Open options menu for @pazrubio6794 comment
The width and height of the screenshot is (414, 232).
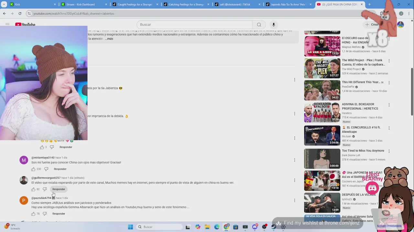(x=294, y=200)
